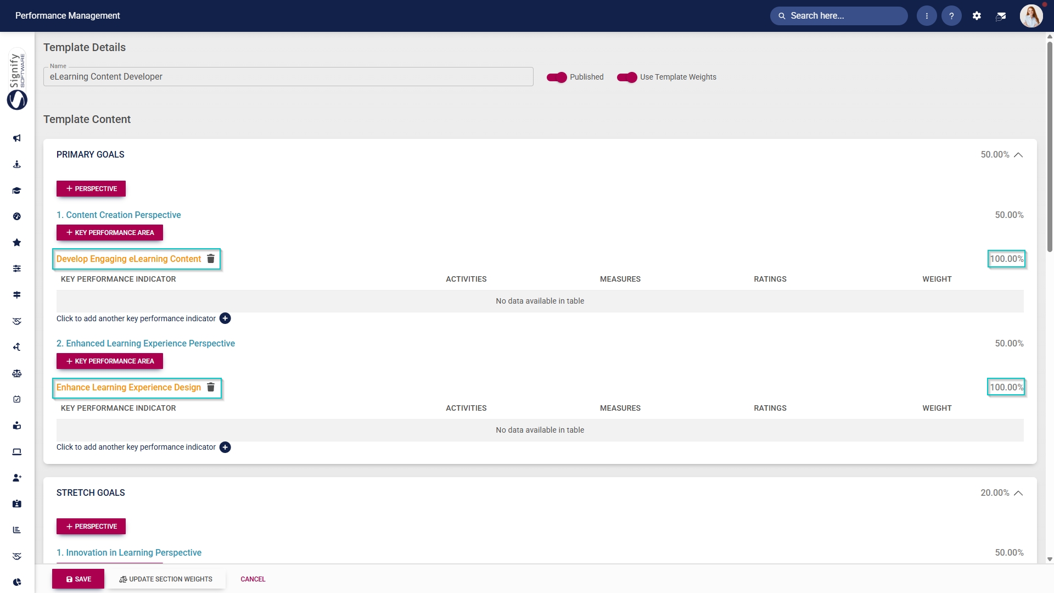Open the street-view person sidebar icon
The width and height of the screenshot is (1054, 593).
click(17, 164)
